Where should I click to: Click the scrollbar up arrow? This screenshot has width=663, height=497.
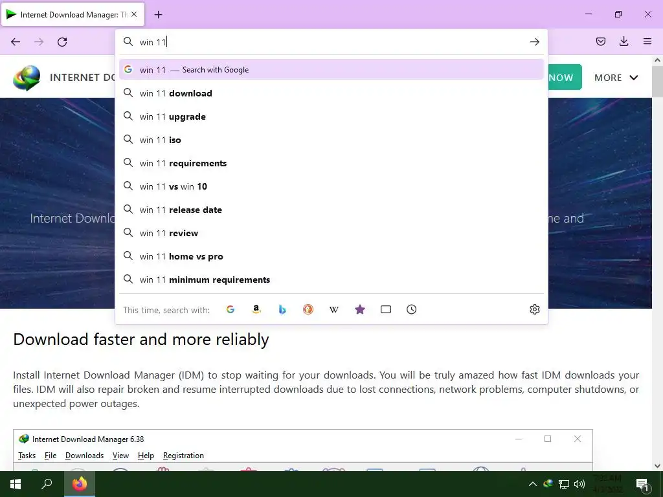pos(657,60)
